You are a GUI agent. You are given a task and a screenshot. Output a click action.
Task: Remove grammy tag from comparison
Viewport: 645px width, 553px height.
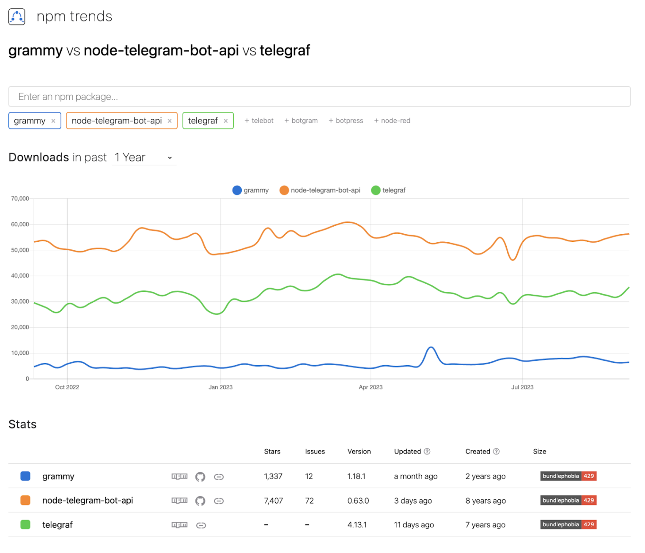coord(53,121)
